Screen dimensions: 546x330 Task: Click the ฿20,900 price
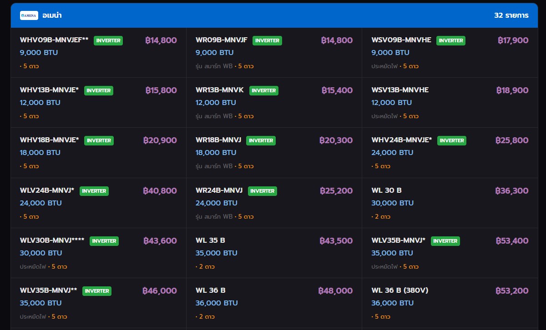point(160,140)
